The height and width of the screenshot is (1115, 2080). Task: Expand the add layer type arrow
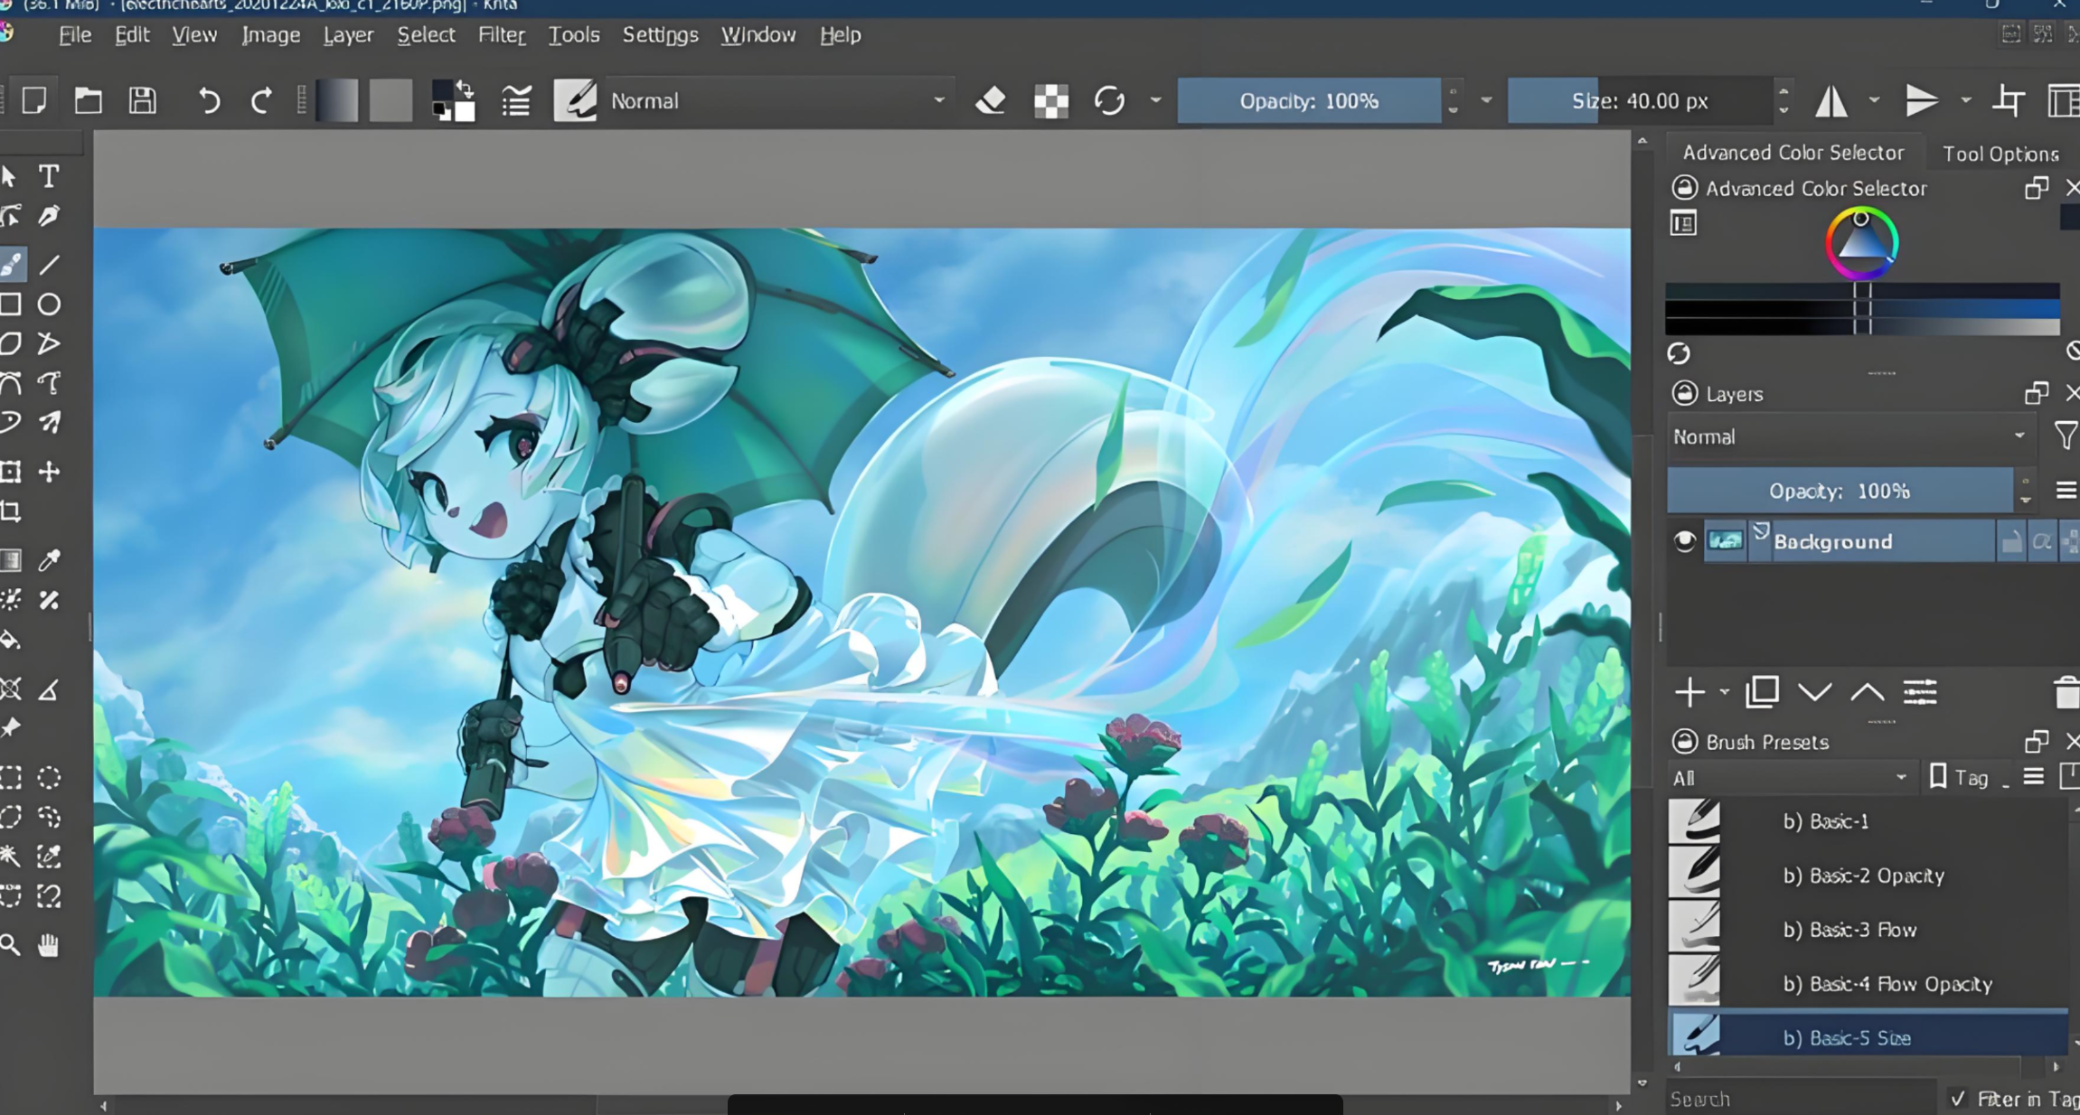(x=1725, y=693)
